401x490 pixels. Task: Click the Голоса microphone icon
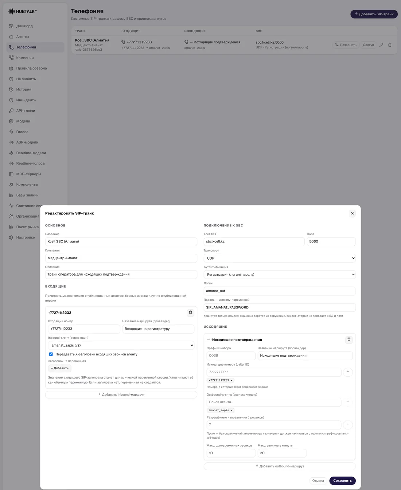click(11, 132)
